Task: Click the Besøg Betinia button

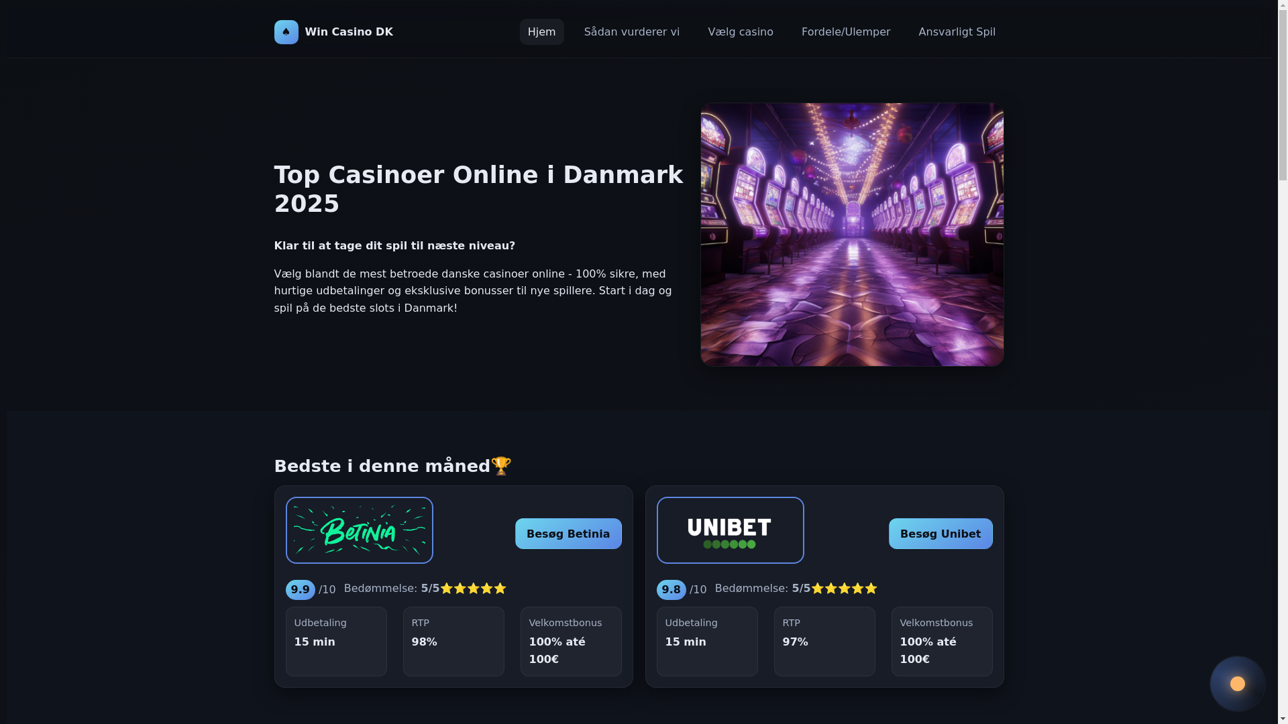Action: tap(568, 534)
